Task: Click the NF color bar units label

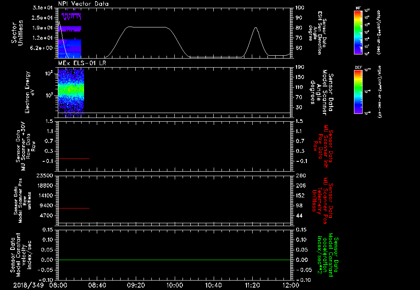Action: (379, 32)
